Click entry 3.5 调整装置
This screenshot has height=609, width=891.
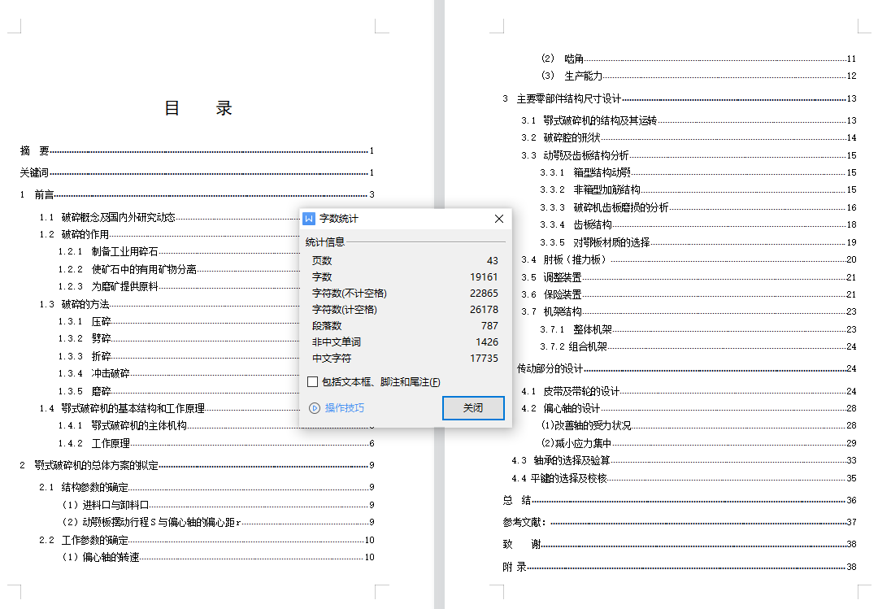point(689,277)
